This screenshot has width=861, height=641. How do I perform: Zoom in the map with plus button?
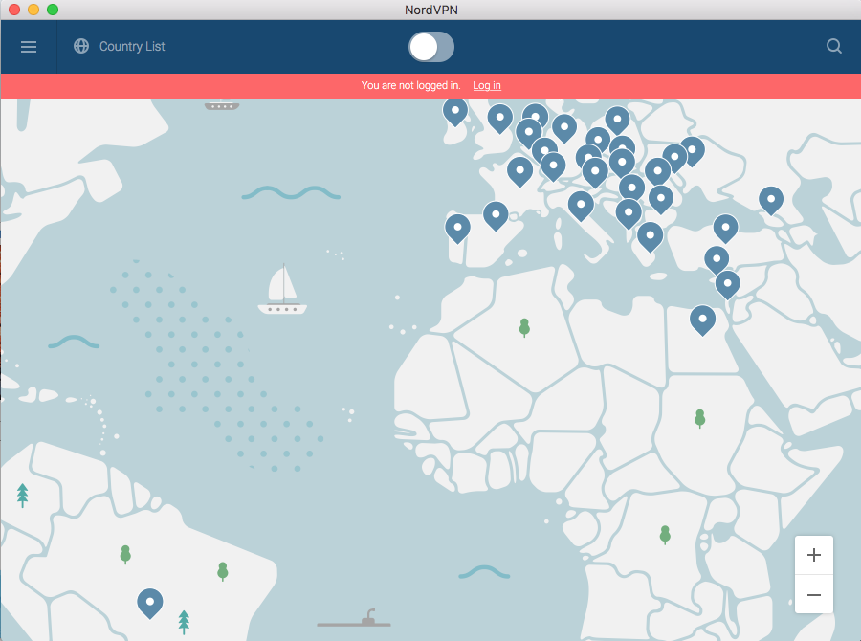point(814,555)
